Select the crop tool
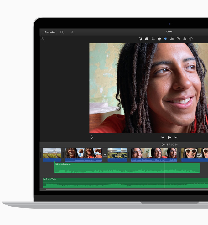Screen dimensions: 208x225 (x=153, y=39)
